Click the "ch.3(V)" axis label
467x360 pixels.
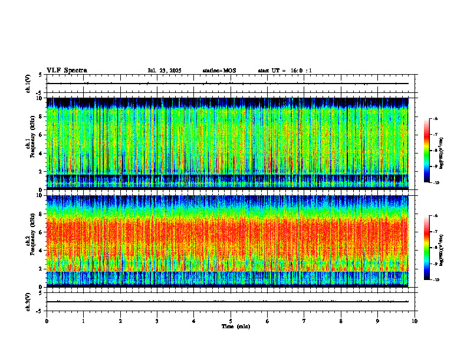[28, 302]
